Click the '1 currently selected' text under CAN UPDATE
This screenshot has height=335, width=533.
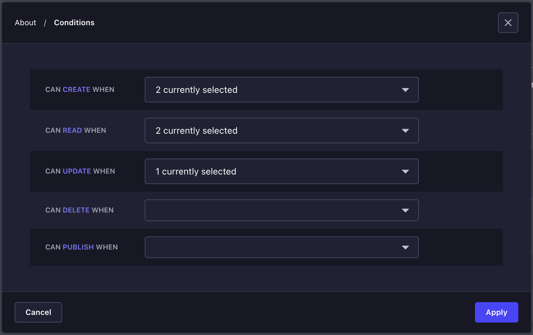(195, 171)
